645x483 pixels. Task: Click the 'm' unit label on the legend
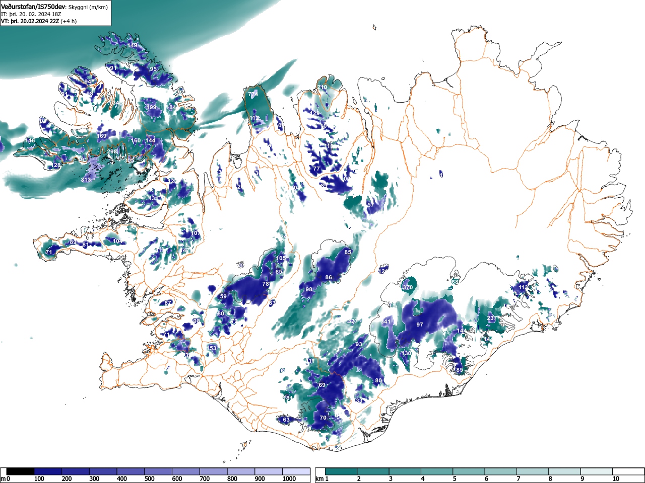click(x=3, y=479)
